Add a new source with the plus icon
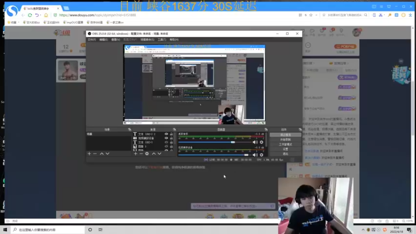The image size is (416, 234). point(135,153)
